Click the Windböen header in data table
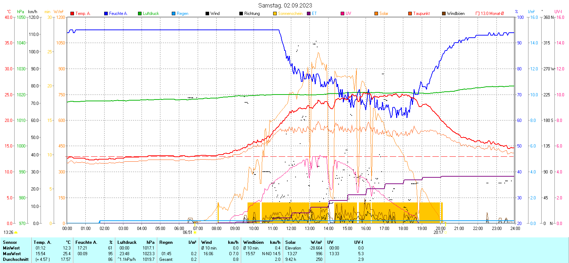The width and height of the screenshot is (569, 263). [253, 242]
